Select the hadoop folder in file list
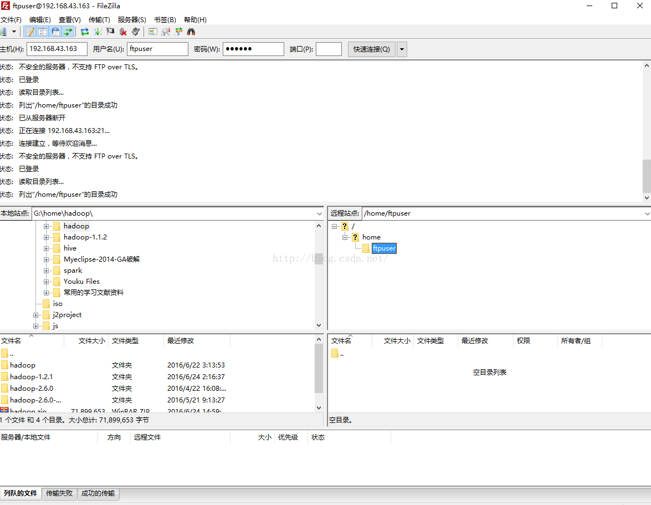Screen dimensions: 651x505 [22, 365]
